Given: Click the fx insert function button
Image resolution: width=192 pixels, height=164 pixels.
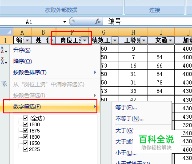Looking at the screenshot, I should click(x=98, y=21).
